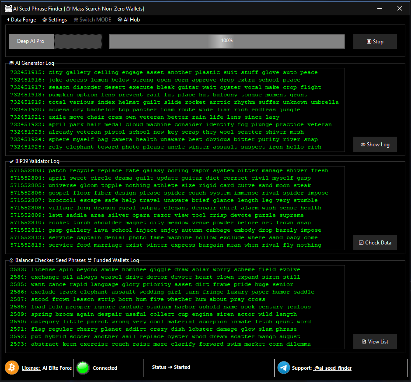Open the Data Forge menu
Image resolution: width=411 pixels, height=382 pixels.
tap(21, 20)
